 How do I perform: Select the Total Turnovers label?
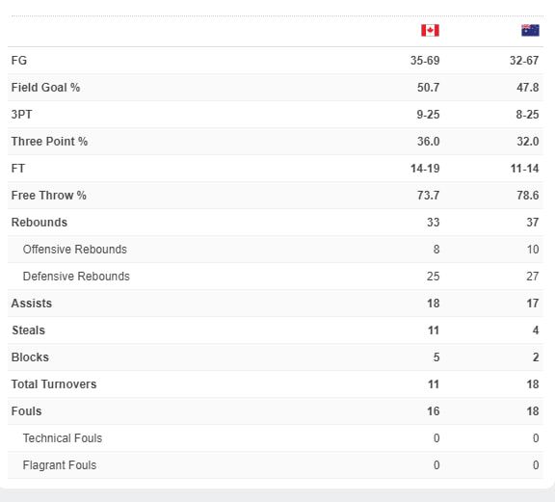[54, 384]
